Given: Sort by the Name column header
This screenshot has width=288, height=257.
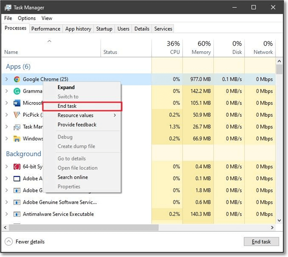Looking at the screenshot, I should [x=51, y=48].
